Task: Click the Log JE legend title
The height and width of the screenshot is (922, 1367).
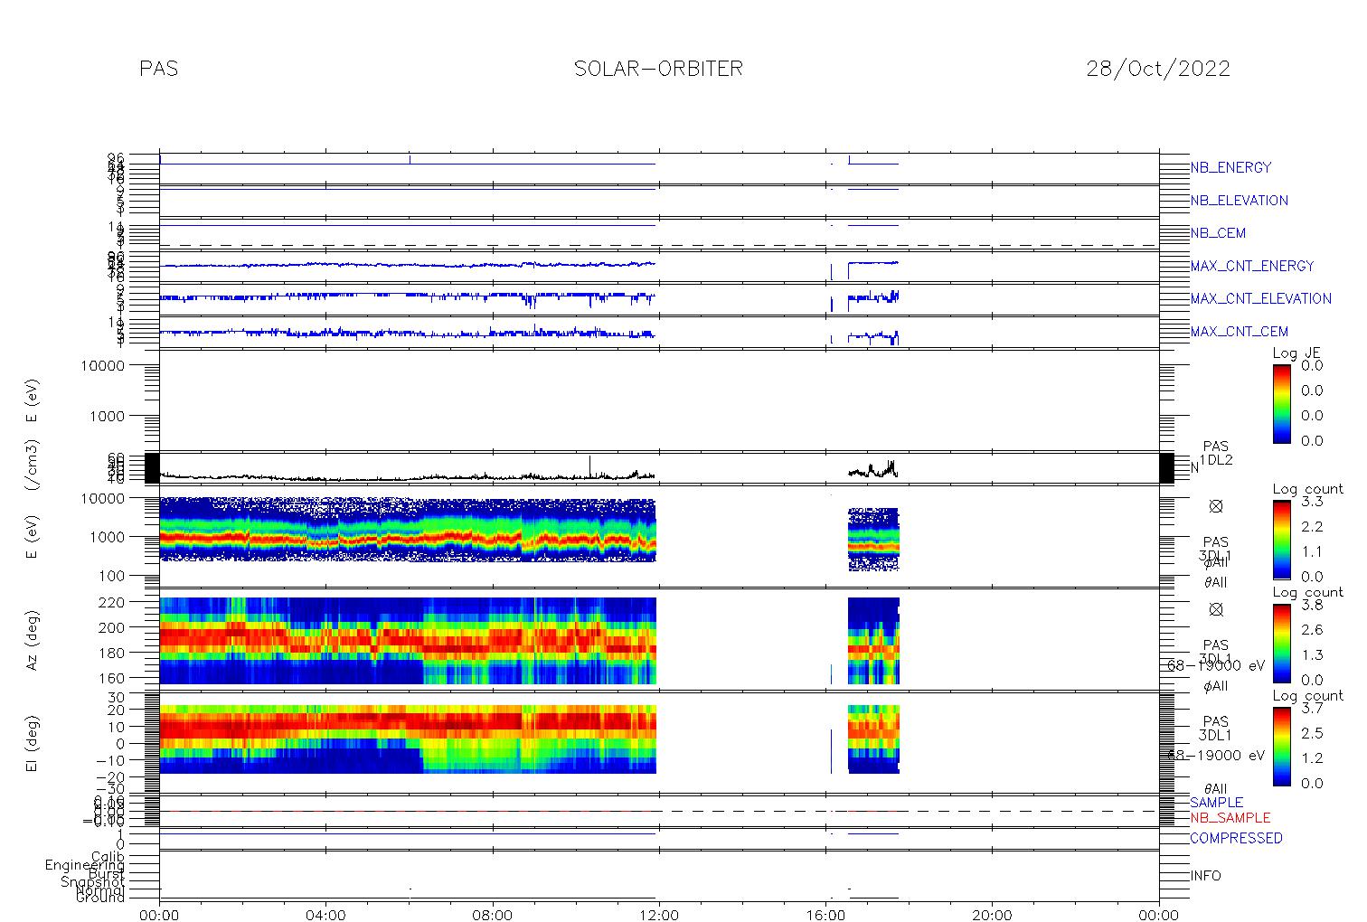Action: [x=1297, y=353]
